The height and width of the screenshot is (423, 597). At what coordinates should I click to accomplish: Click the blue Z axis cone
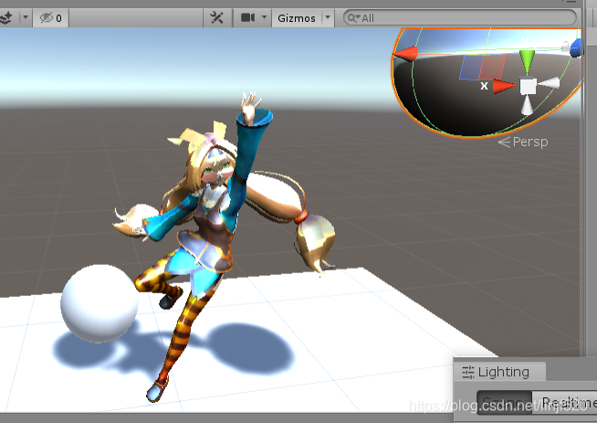pos(576,48)
